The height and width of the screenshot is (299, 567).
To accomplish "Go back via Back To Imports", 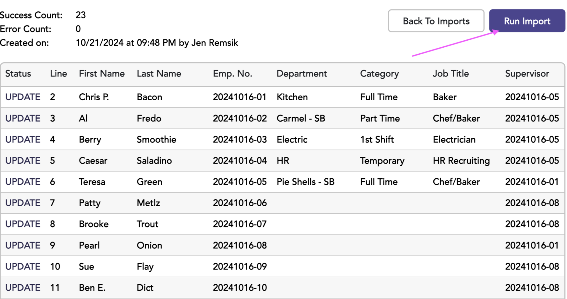I will click(x=436, y=21).
